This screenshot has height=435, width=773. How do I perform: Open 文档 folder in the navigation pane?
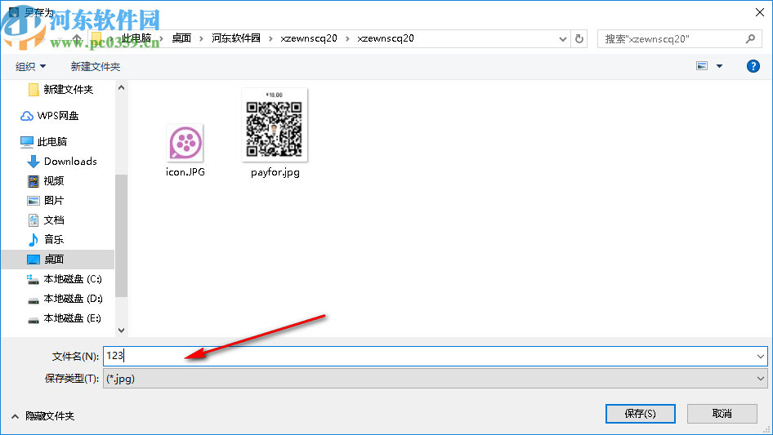click(x=54, y=220)
